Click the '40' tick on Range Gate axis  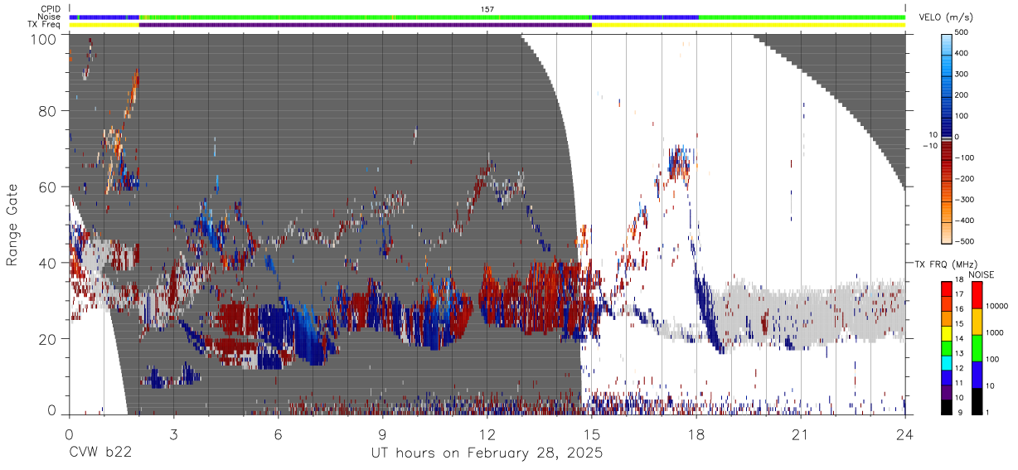tap(48, 263)
